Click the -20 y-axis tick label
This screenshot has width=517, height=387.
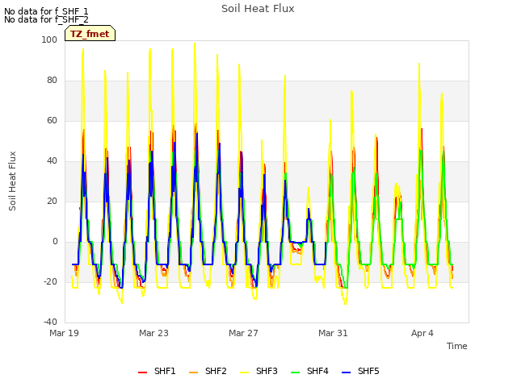(x=50, y=281)
